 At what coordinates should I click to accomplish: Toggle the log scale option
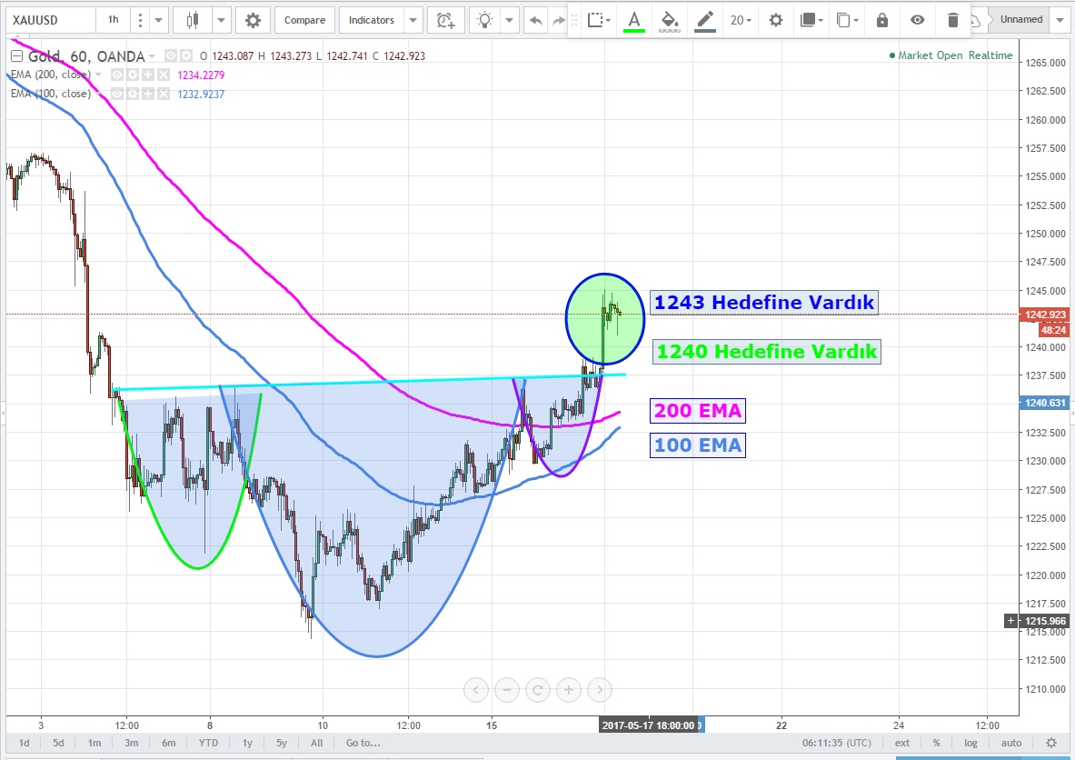tap(970, 743)
